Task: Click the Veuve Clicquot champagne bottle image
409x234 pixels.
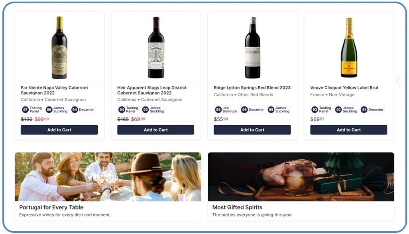Action: 349,47
